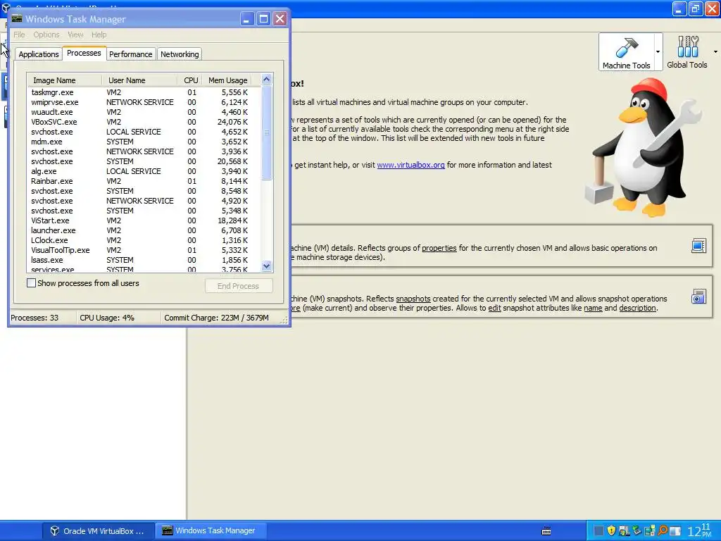Expand the Global Tools dropdown arrow

tap(715, 51)
